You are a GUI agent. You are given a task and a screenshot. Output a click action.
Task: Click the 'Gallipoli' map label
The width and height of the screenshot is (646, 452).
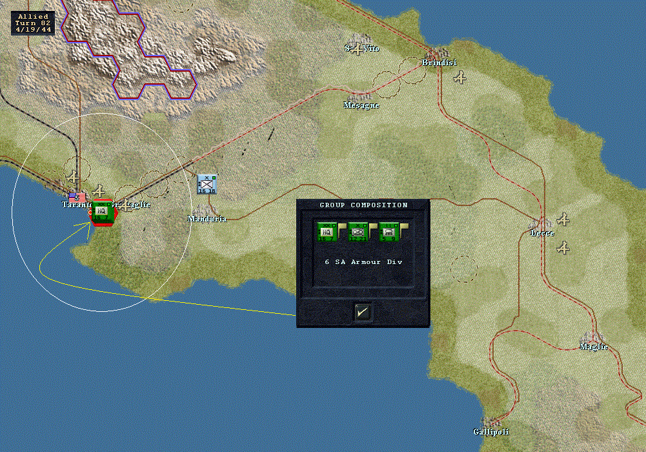click(490, 432)
